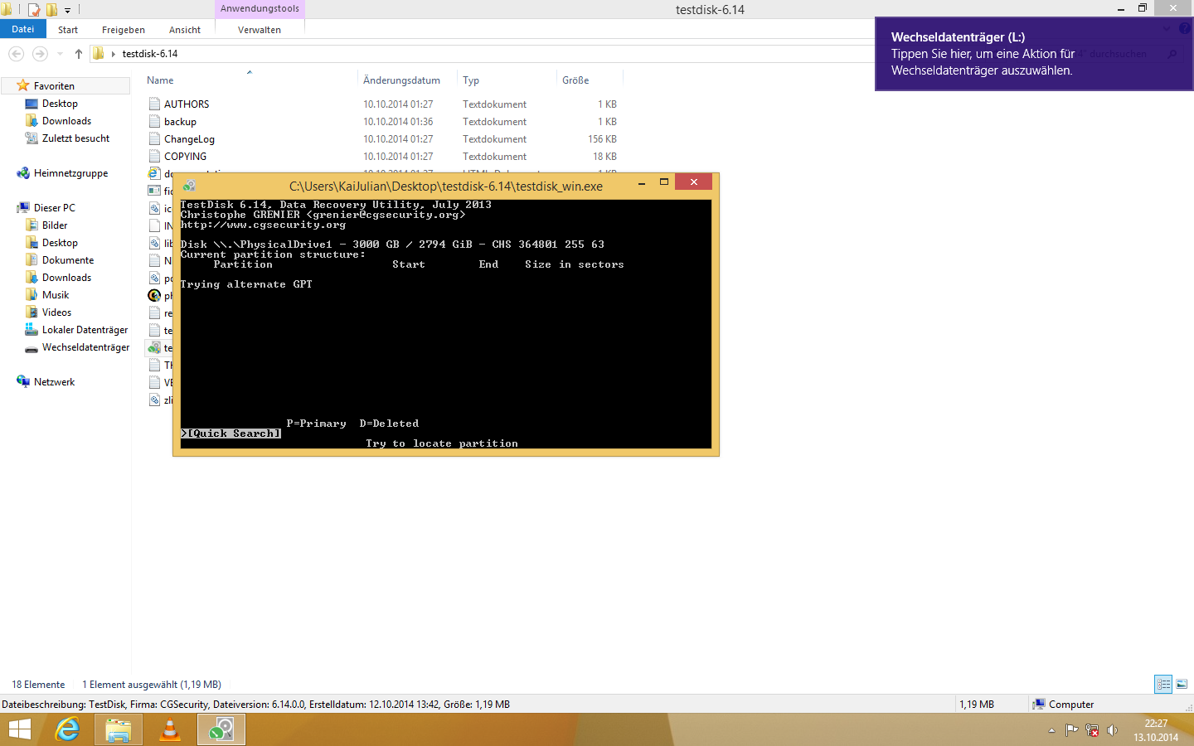Open File Explorer from the taskbar
This screenshot has height=746, width=1194.
click(x=119, y=729)
